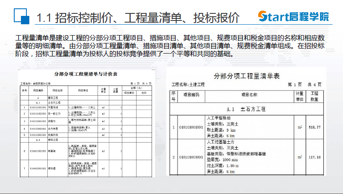Image resolution: width=343 pixels, height=194 pixels.
Task: Click the 工程数量 column header in right table
Action: point(314,97)
